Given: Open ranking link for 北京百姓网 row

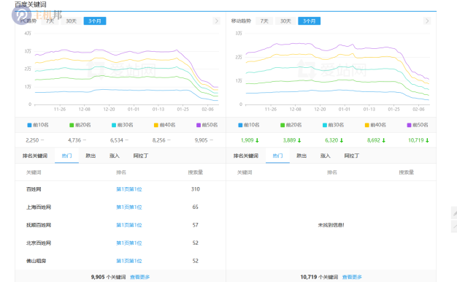Looking at the screenshot, I should [x=129, y=243].
